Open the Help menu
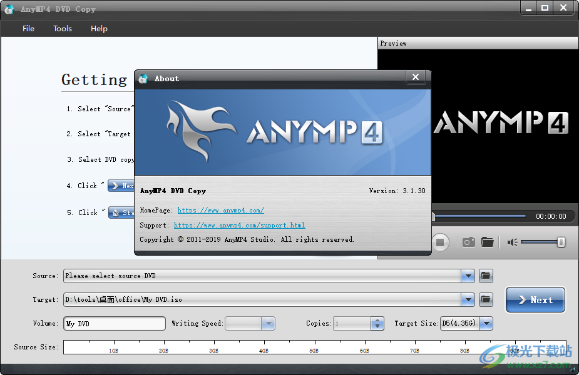The image size is (579, 375). click(x=99, y=28)
